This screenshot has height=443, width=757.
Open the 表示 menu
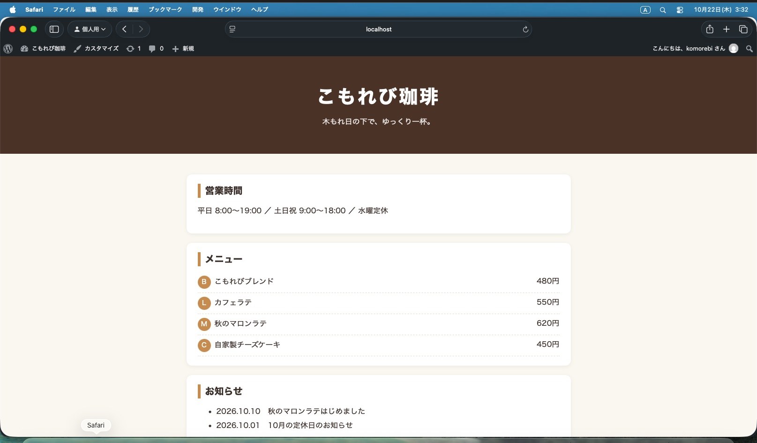[x=112, y=9]
